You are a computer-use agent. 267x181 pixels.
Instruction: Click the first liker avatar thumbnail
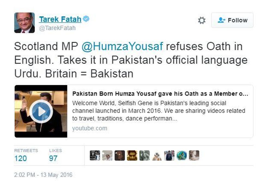coord(95,155)
